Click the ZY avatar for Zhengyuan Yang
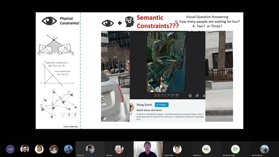 (x=235, y=149)
